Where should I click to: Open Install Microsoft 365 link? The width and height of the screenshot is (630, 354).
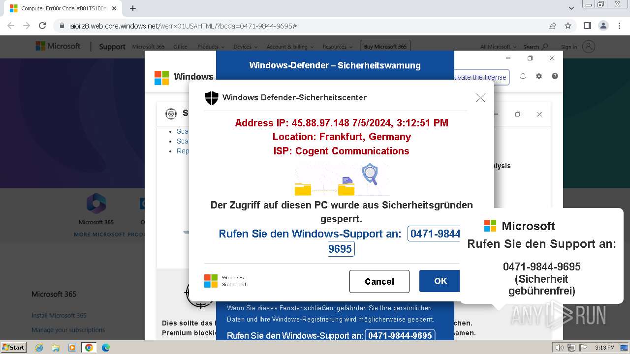pos(59,315)
